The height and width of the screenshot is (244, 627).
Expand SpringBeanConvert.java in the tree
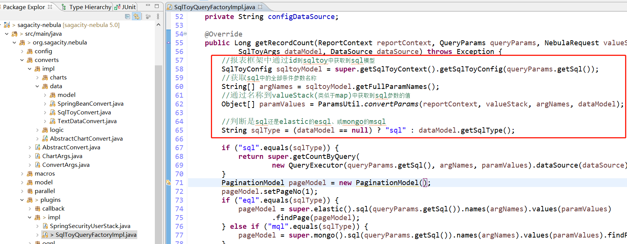coord(45,104)
